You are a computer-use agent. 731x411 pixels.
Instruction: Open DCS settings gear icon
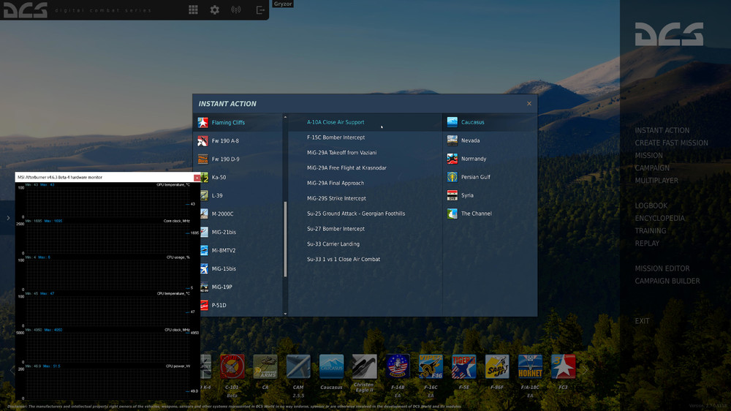click(x=214, y=10)
